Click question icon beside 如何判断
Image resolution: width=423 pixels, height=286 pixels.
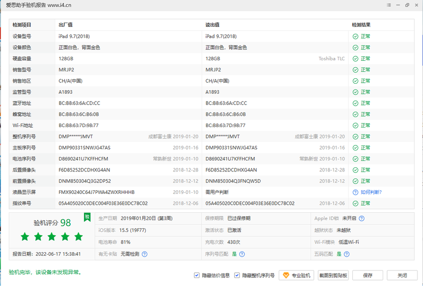355,192
